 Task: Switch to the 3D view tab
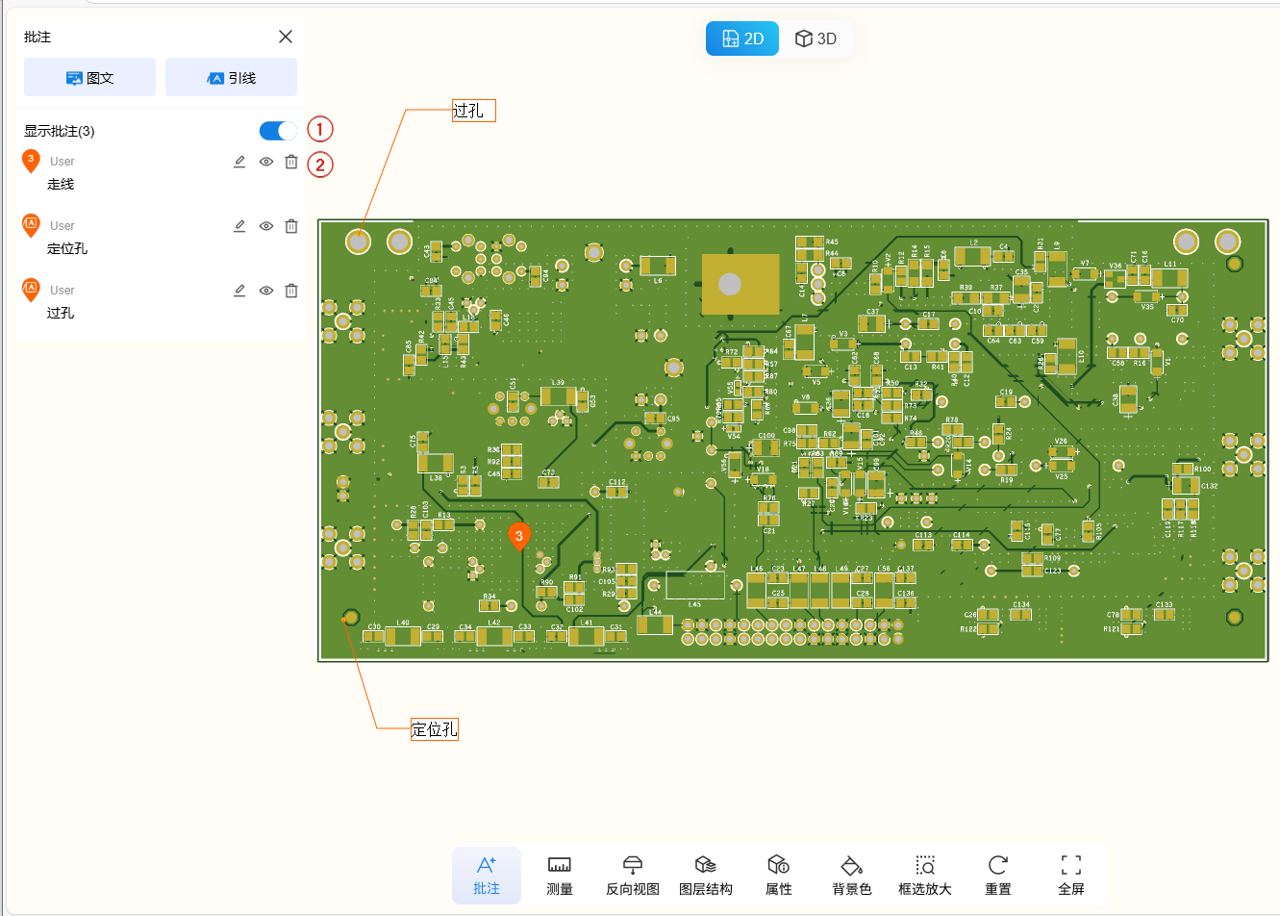(x=816, y=38)
